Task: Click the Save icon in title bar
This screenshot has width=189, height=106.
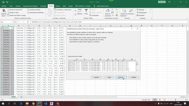Action: coord(3,2)
